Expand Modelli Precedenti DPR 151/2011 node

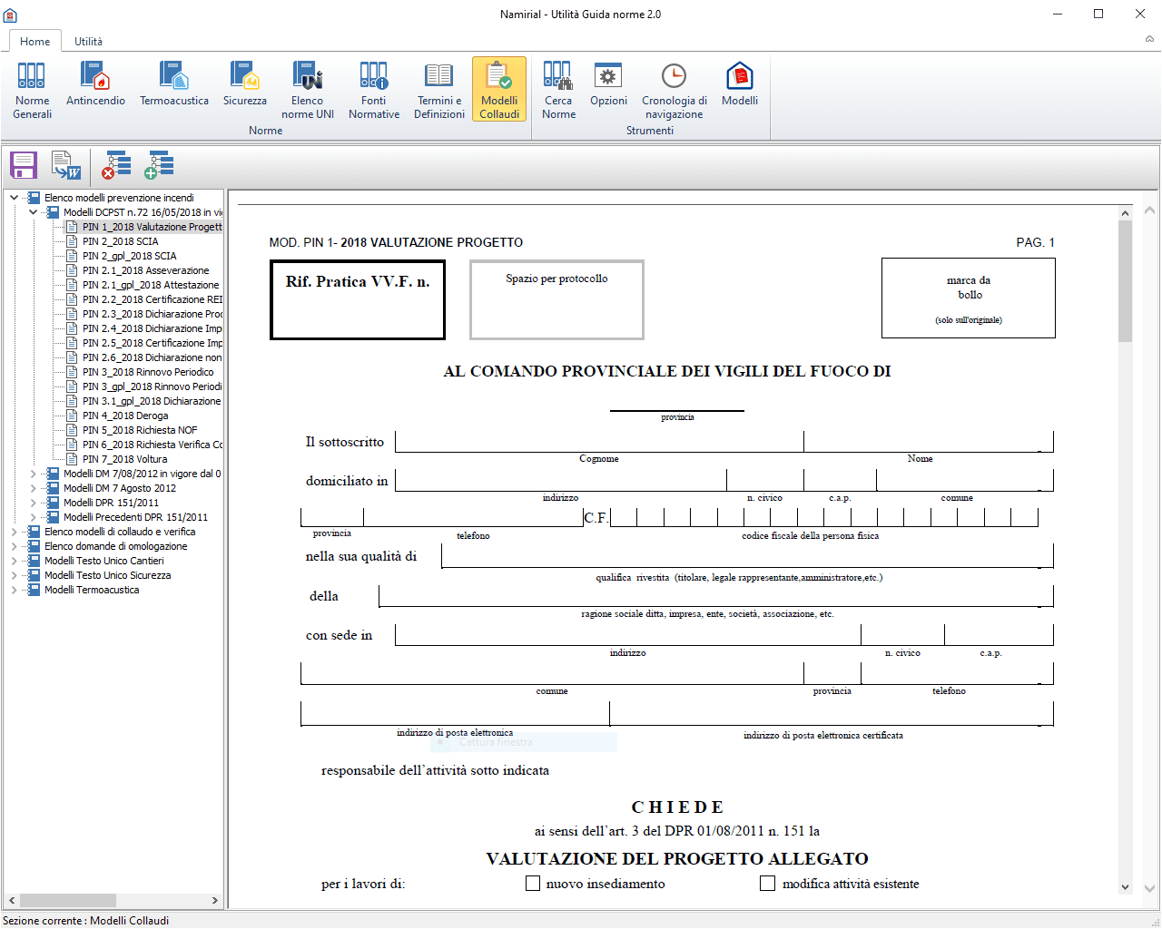coord(33,517)
